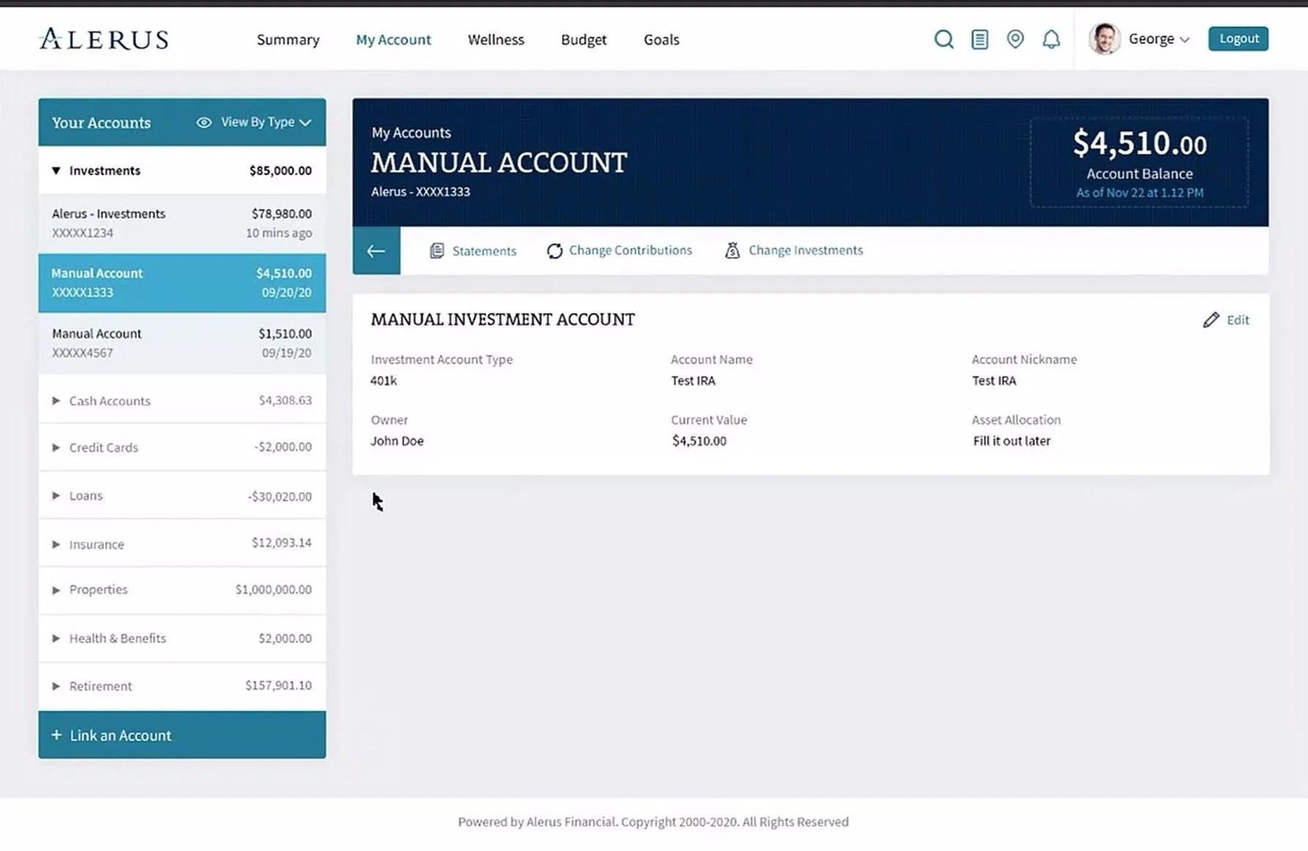Open the Goals tab
This screenshot has width=1308, height=851.
[x=661, y=40]
